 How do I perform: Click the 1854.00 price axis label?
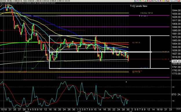click(x=176, y=44)
